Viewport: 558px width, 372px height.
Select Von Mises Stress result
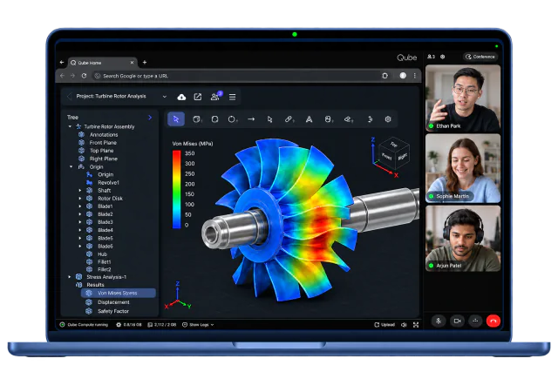119,293
